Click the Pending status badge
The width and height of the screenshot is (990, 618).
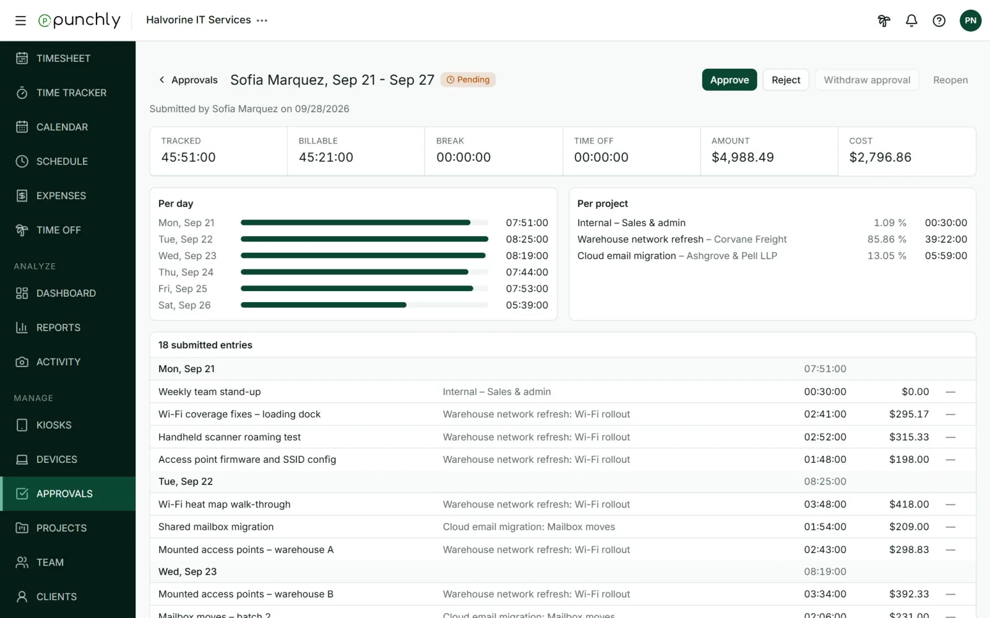[468, 80]
